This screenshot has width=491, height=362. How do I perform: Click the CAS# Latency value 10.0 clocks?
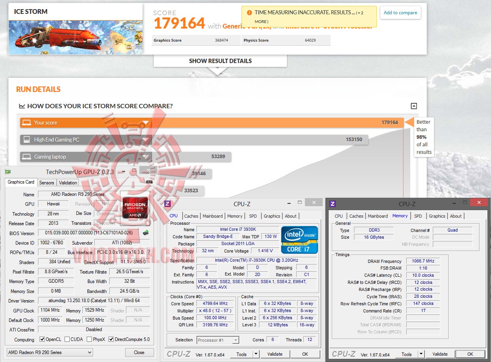423,275
